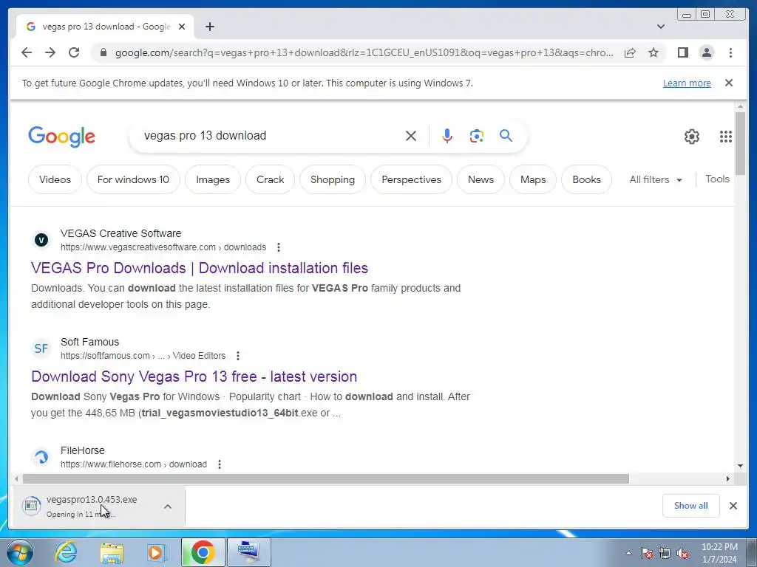
Task: Click the site lock icon
Action: click(103, 52)
